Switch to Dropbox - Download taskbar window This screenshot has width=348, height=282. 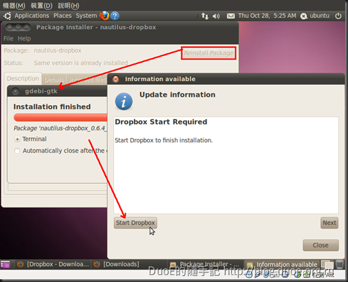coord(53,264)
